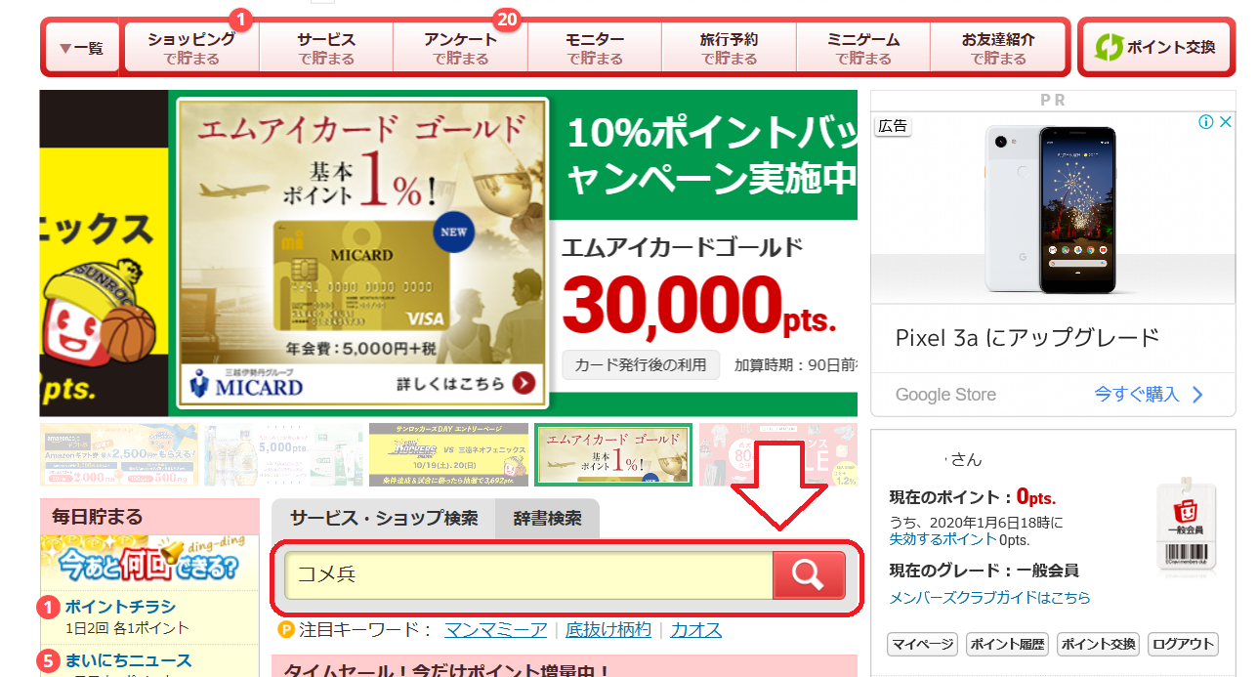Select the 5,000pts. banner thumbnail

point(282,454)
